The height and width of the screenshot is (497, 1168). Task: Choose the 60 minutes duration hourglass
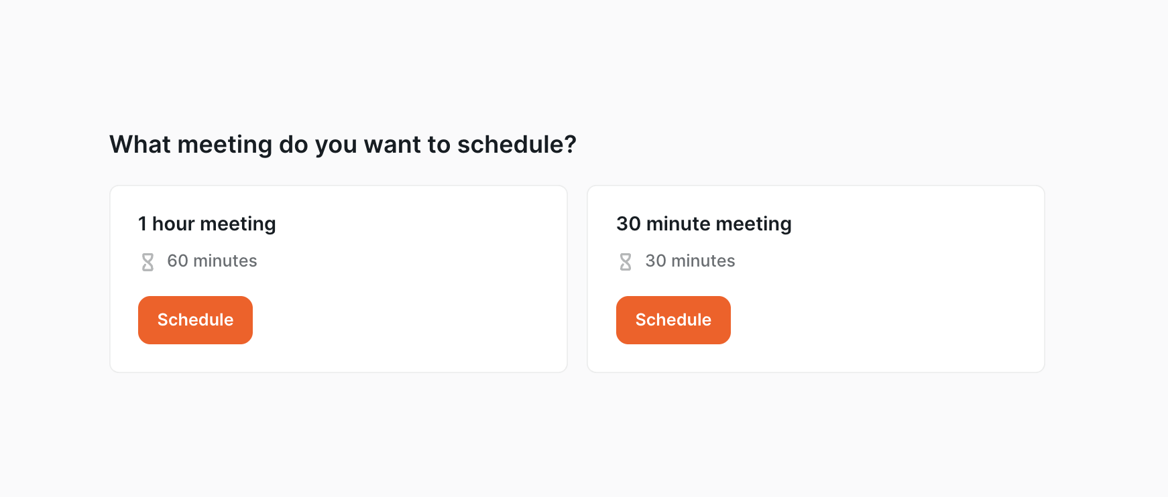click(148, 262)
